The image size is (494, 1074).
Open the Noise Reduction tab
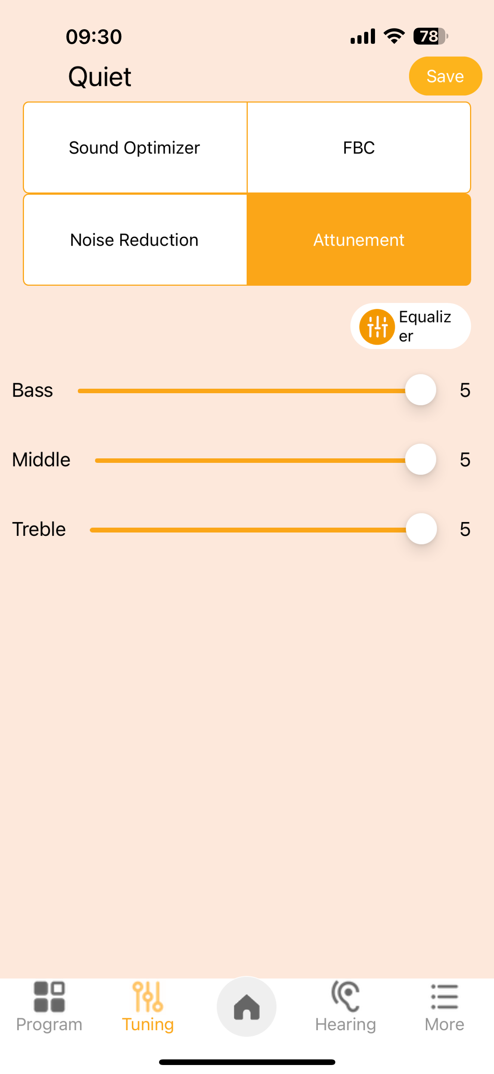pos(135,240)
